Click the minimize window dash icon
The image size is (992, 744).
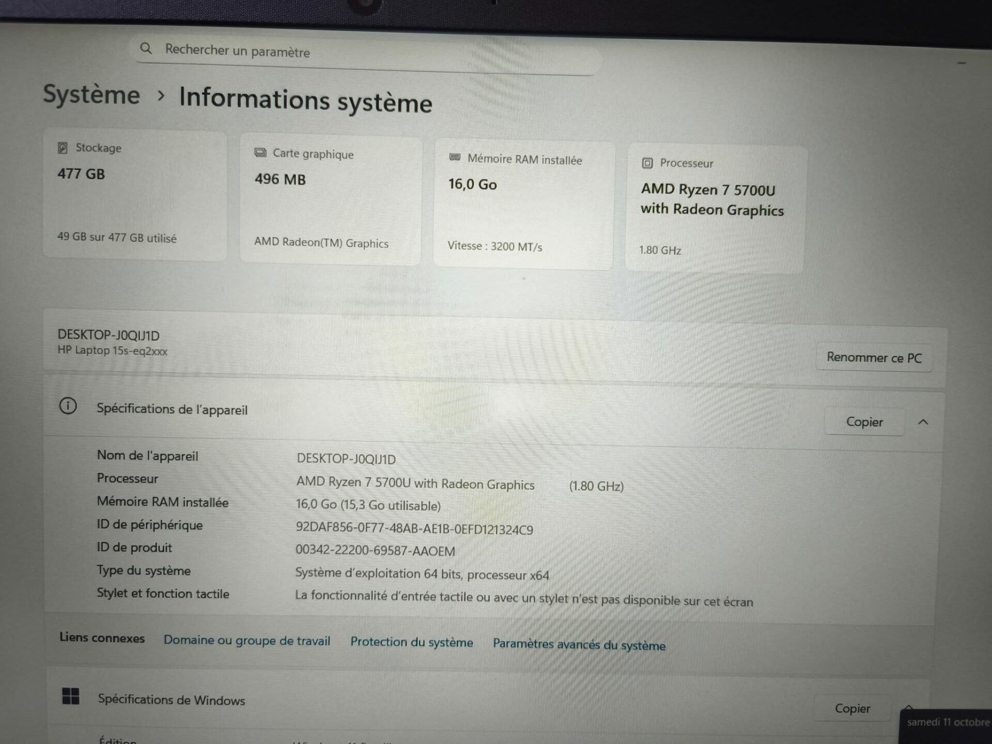pyautogui.click(x=962, y=63)
